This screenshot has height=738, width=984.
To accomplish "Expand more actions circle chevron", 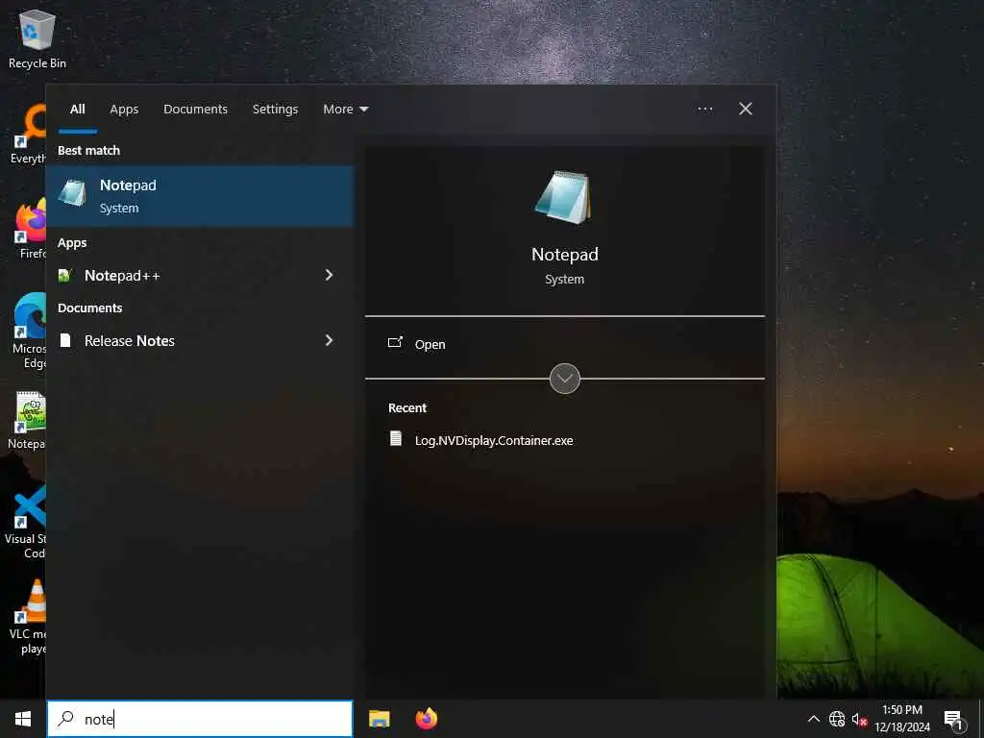I will click(x=564, y=379).
